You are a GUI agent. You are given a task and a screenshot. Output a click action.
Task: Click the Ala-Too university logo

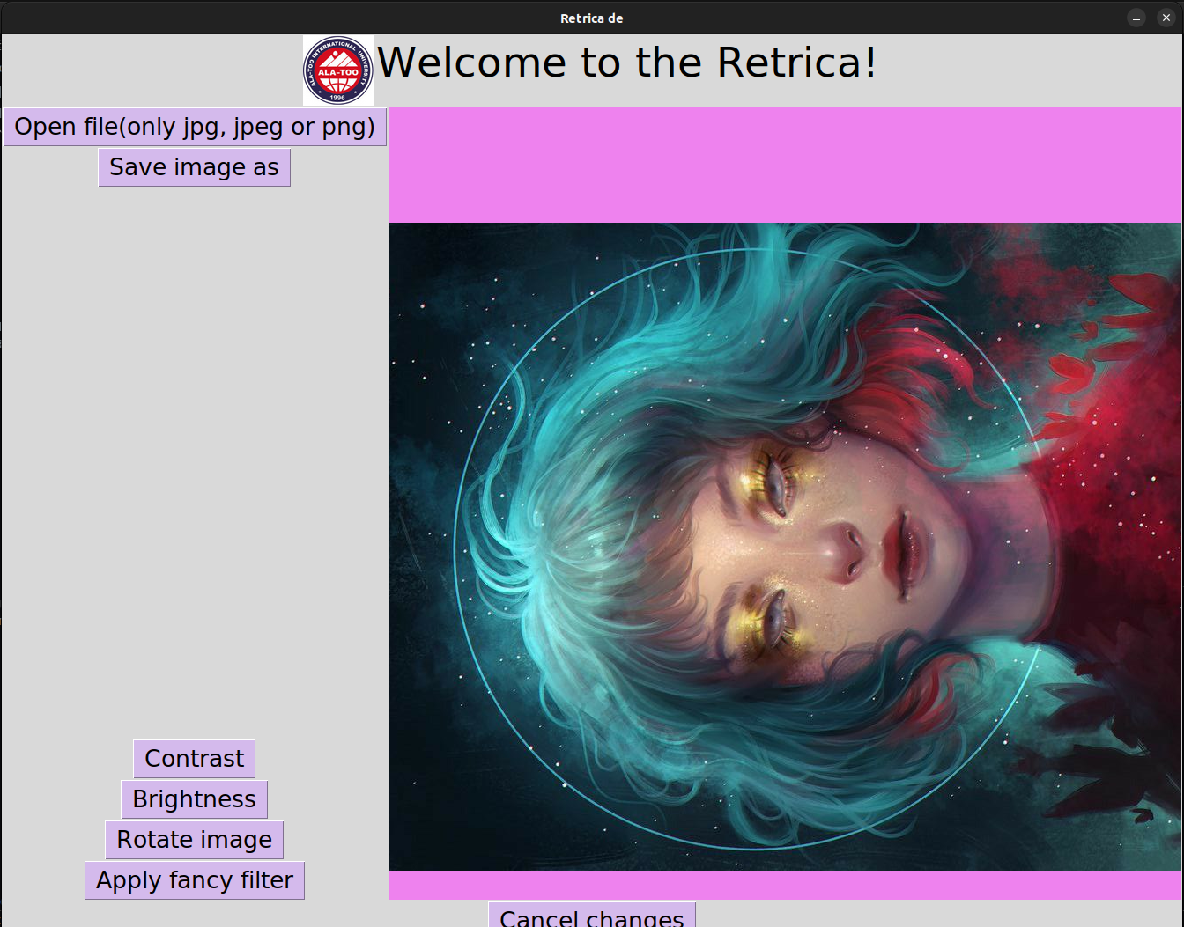(x=337, y=70)
